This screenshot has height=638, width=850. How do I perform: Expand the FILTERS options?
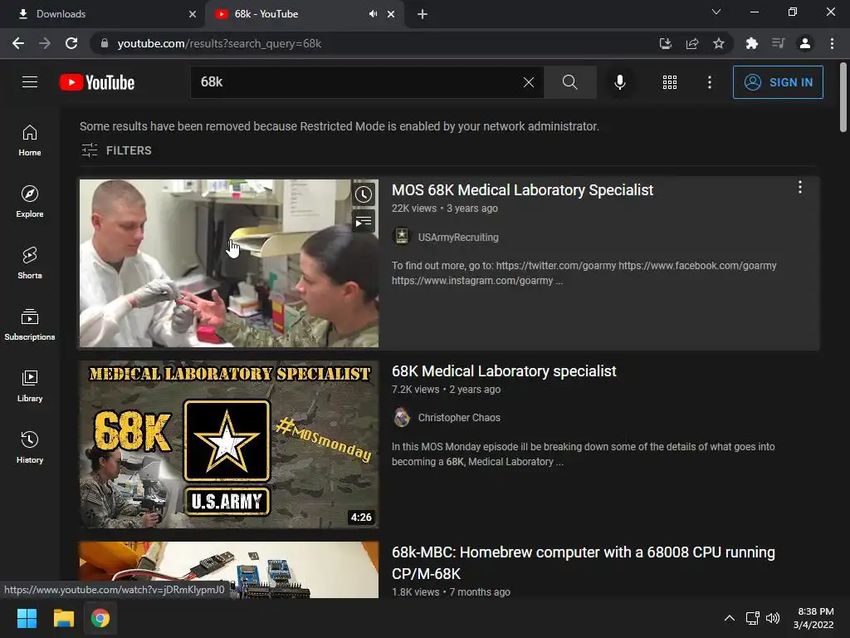coord(116,150)
